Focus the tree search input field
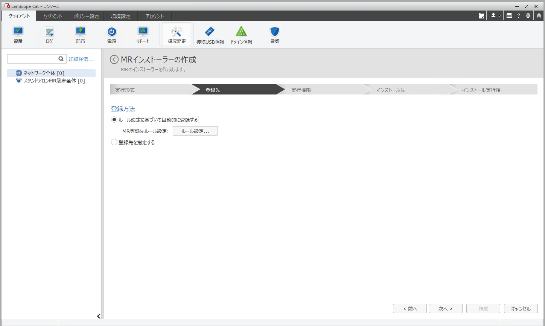Image resolution: width=545 pixels, height=326 pixels. (33, 59)
